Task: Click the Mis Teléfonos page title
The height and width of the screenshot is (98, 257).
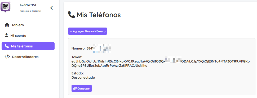Action: pos(99,15)
